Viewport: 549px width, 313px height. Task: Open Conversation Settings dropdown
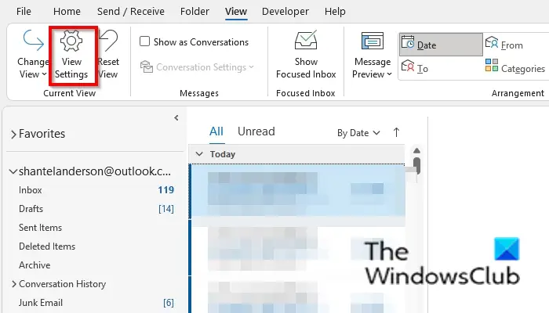tap(197, 67)
